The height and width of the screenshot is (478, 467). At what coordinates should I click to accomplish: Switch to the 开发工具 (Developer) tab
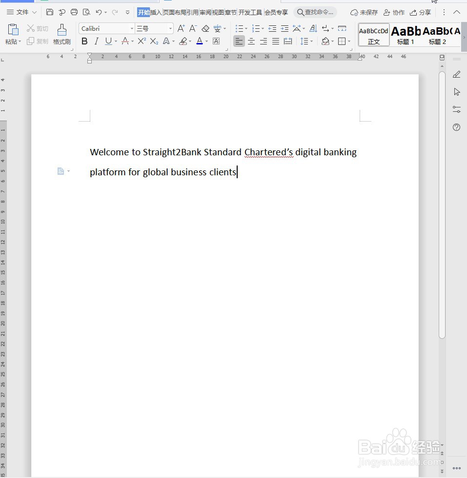[250, 12]
